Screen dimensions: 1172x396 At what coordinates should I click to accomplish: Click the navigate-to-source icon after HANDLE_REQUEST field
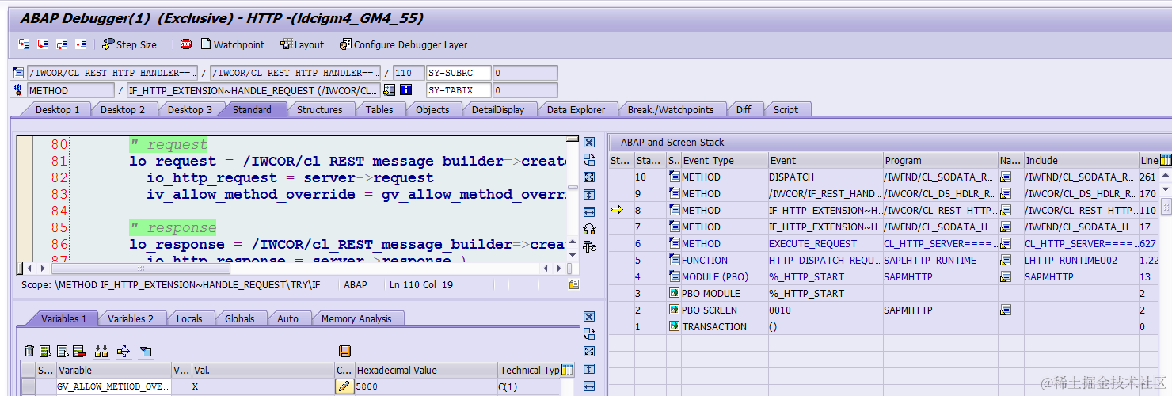coord(389,90)
